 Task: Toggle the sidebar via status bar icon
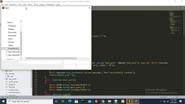(x=3, y=97)
